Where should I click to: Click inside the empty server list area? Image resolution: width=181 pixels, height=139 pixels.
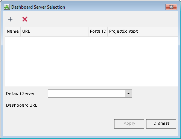tap(91, 61)
